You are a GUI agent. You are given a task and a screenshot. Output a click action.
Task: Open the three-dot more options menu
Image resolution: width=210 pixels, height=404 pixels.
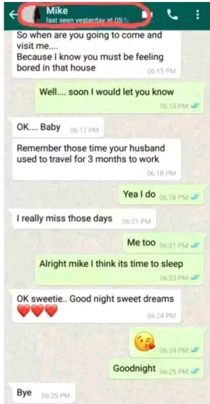198,14
